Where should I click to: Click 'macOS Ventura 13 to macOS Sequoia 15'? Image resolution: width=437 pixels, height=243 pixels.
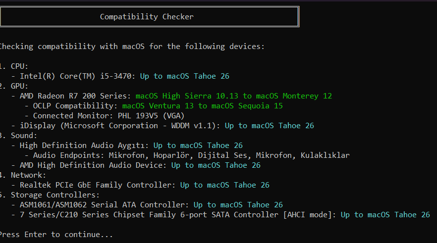pyautogui.click(x=203, y=106)
